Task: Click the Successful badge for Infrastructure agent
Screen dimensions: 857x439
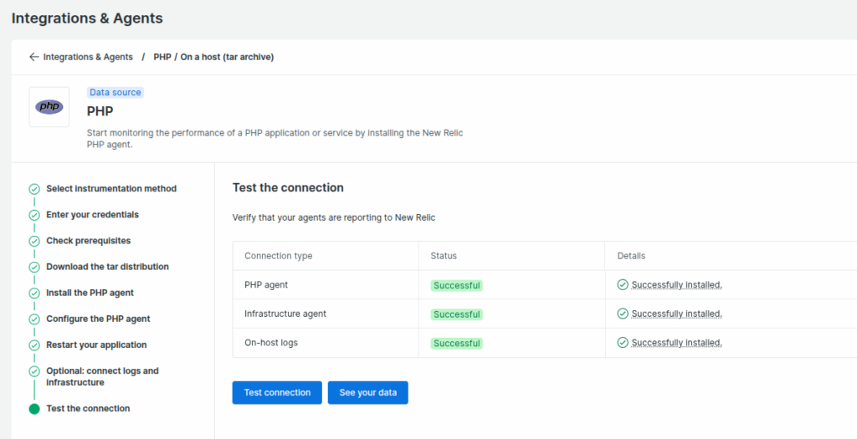Action: click(x=457, y=314)
